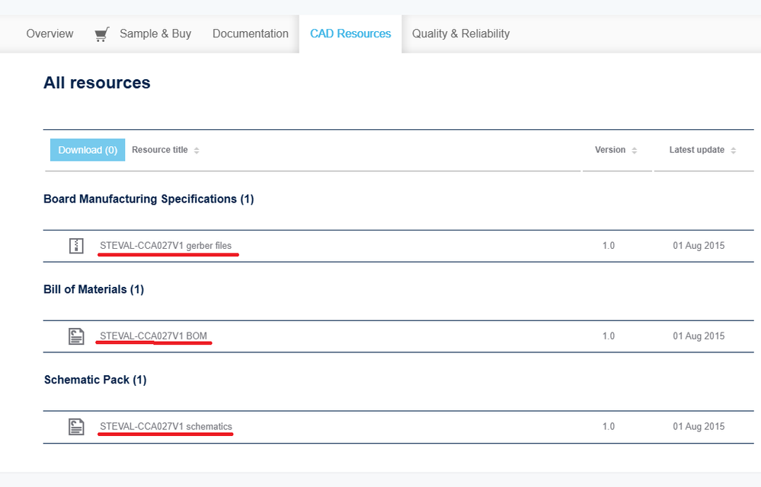Open the Overview tab
The width and height of the screenshot is (761, 487).
50,33
